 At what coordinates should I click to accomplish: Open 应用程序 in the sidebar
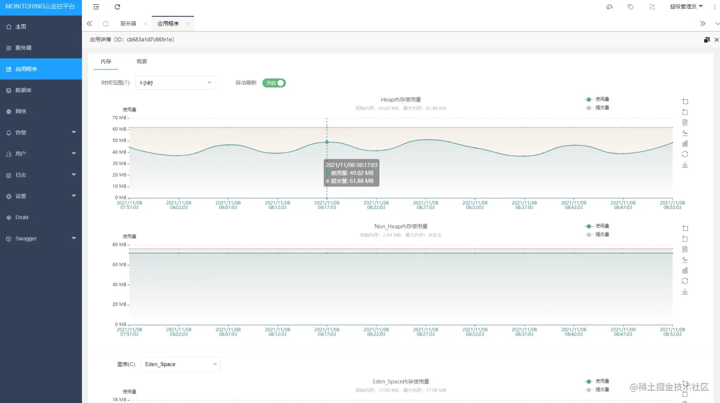click(41, 69)
